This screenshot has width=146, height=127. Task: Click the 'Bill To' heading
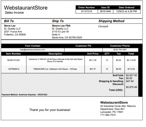click(9, 21)
